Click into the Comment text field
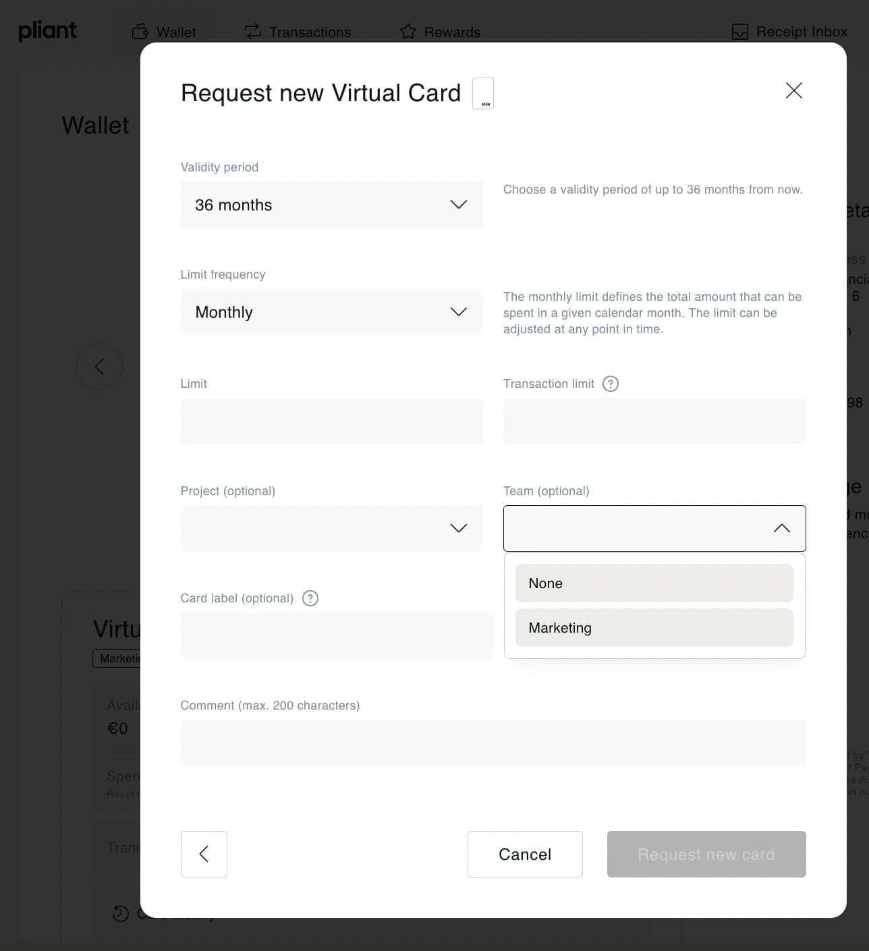 point(493,743)
